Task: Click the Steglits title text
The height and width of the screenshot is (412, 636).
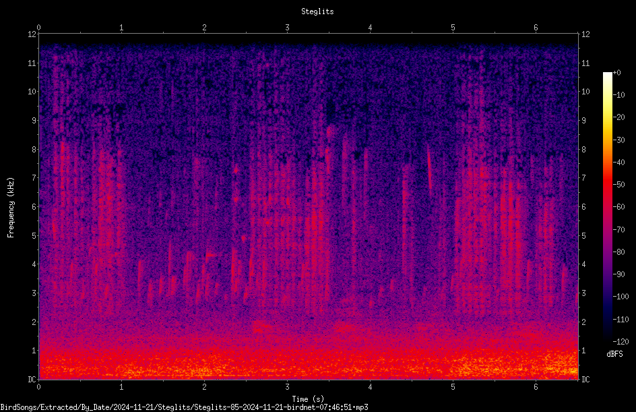Action: pos(317,11)
